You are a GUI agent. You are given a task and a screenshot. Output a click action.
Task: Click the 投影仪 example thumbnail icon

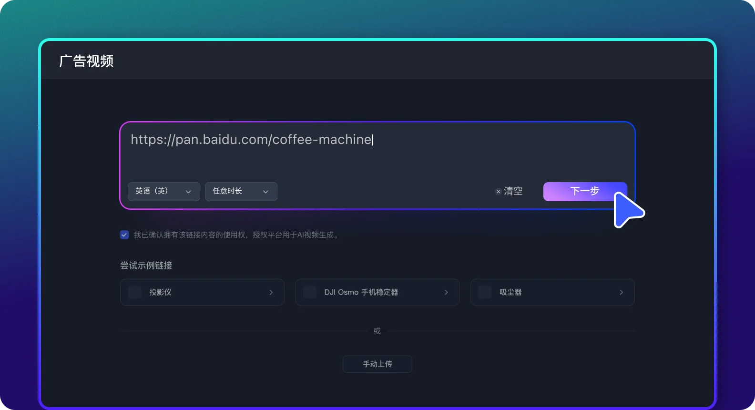click(135, 292)
